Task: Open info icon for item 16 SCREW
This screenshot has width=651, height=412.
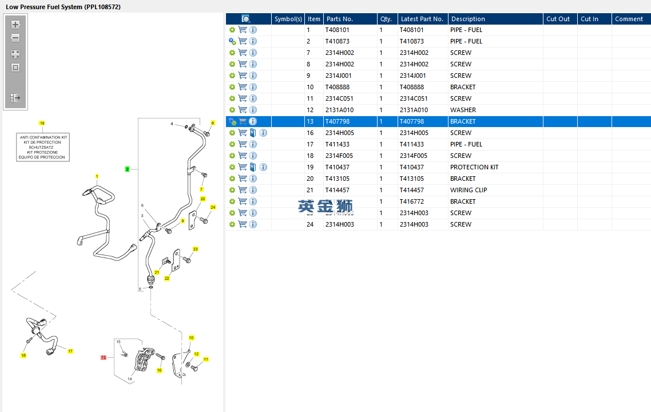Action: [263, 133]
